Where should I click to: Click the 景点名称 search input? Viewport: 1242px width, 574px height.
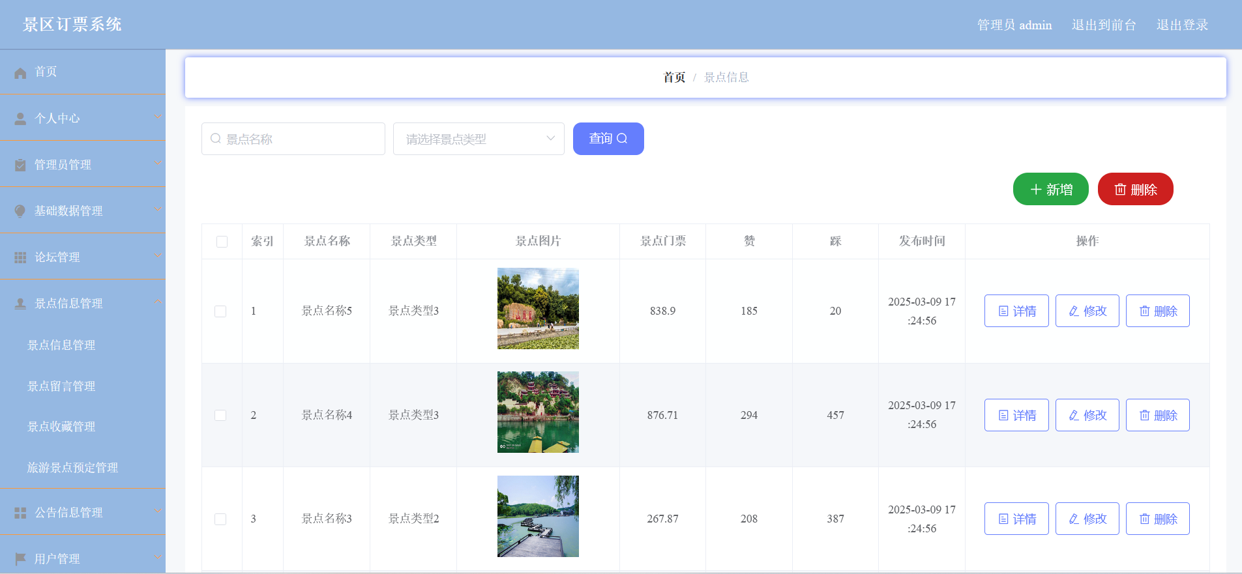click(x=293, y=139)
